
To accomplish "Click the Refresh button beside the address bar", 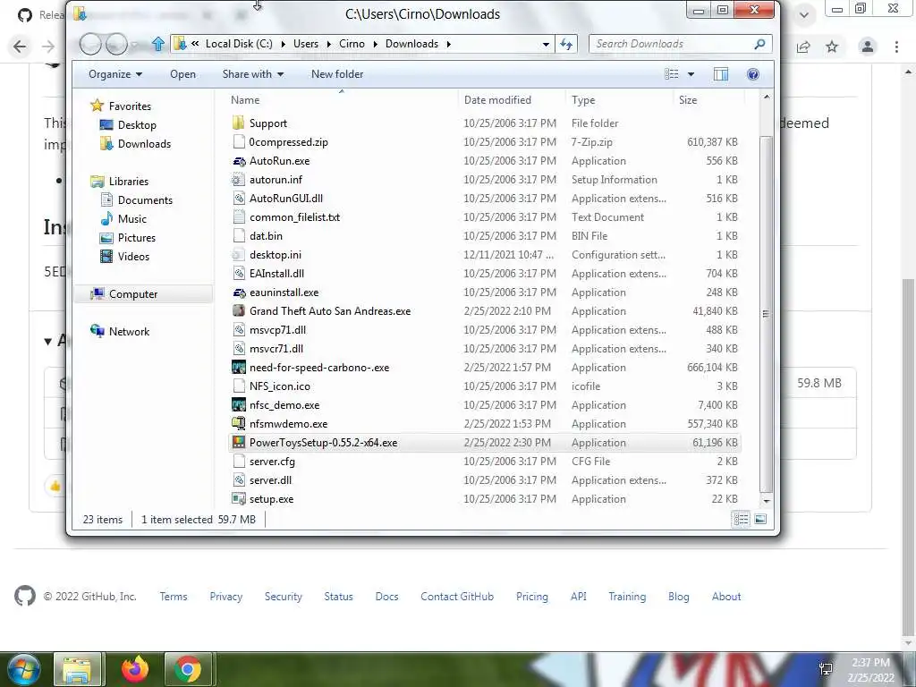I will point(566,44).
